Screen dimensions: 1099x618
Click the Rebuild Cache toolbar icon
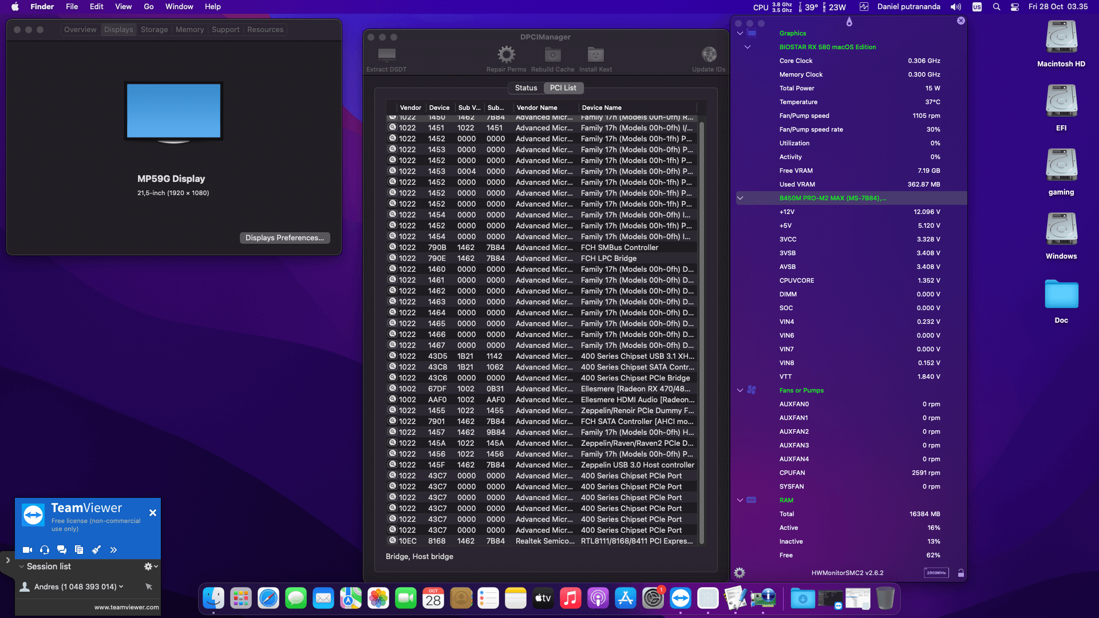coord(552,54)
